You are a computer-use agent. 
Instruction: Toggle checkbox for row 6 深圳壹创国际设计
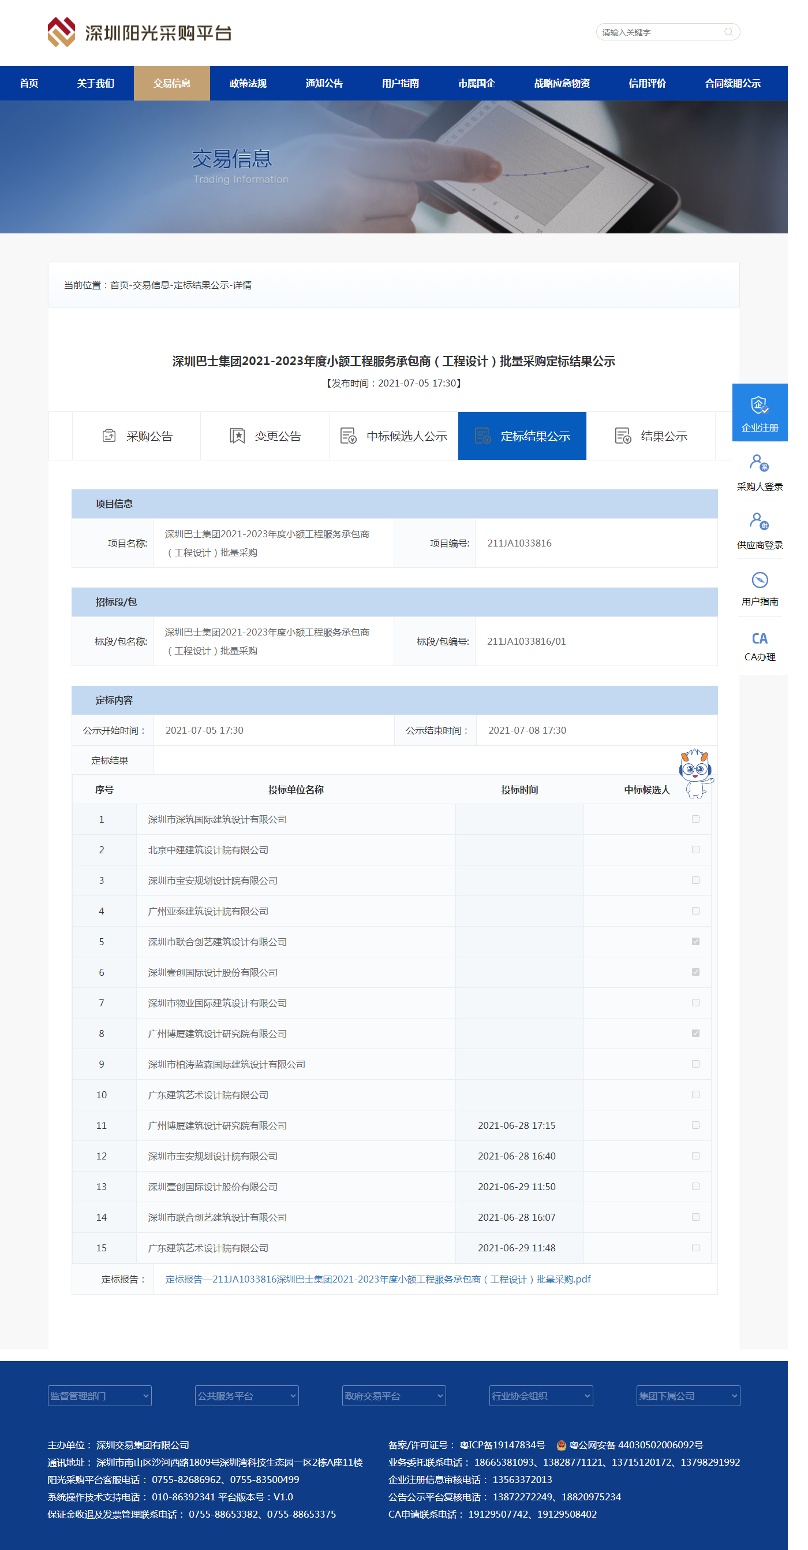[x=695, y=972]
